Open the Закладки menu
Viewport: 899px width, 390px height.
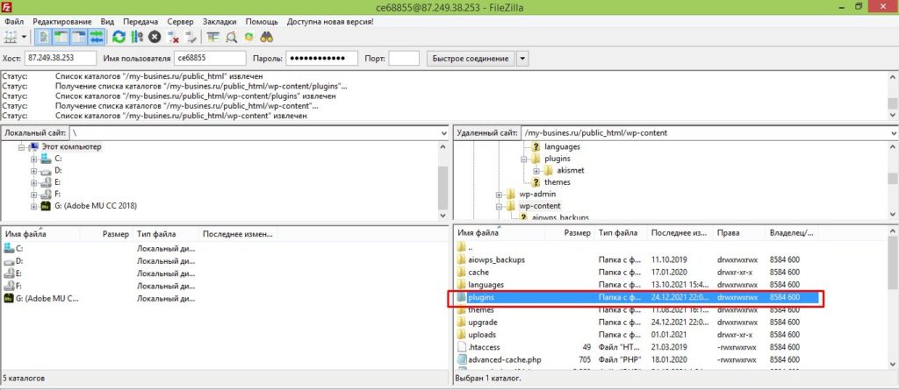(x=219, y=19)
